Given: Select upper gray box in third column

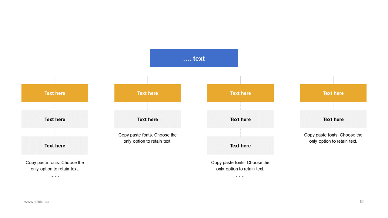Looking at the screenshot, I should coord(240,119).
